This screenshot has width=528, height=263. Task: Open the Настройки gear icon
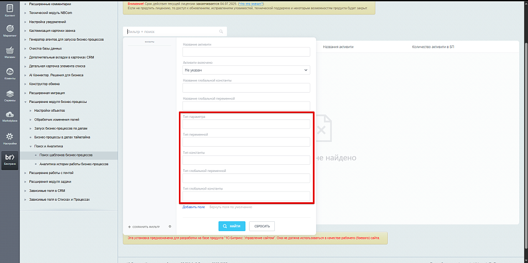pyautogui.click(x=9, y=137)
